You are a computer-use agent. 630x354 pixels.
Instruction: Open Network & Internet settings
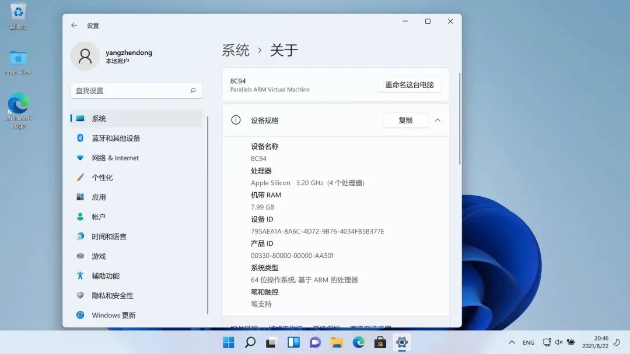tap(117, 158)
